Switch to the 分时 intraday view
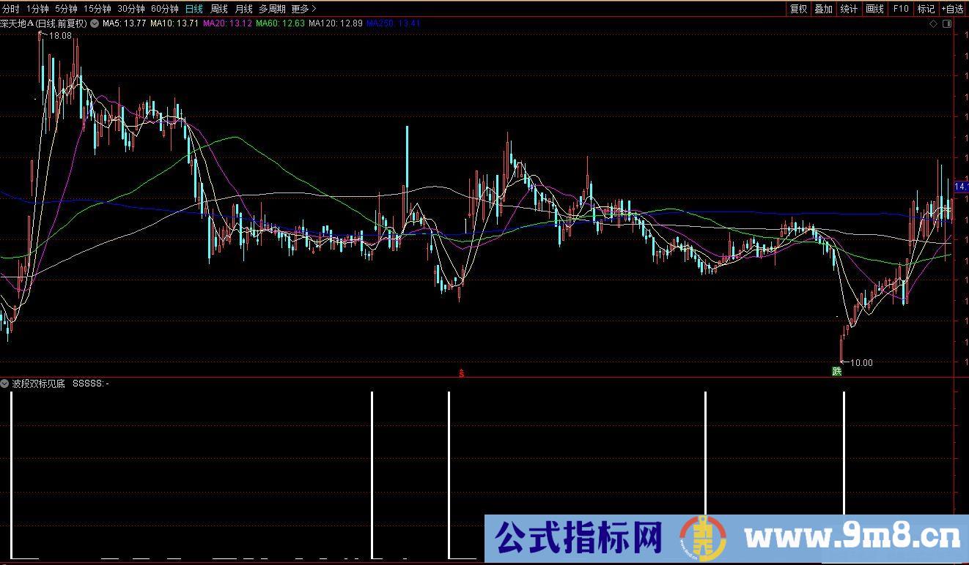 [11, 9]
